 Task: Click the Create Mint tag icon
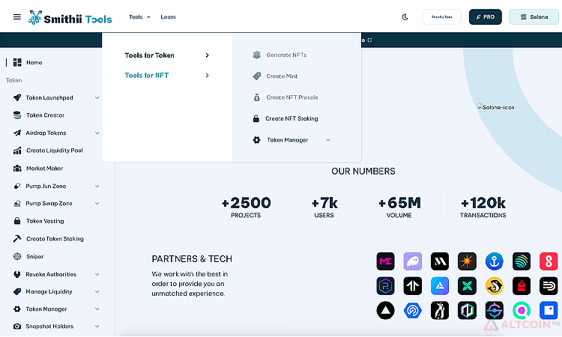[x=256, y=76]
